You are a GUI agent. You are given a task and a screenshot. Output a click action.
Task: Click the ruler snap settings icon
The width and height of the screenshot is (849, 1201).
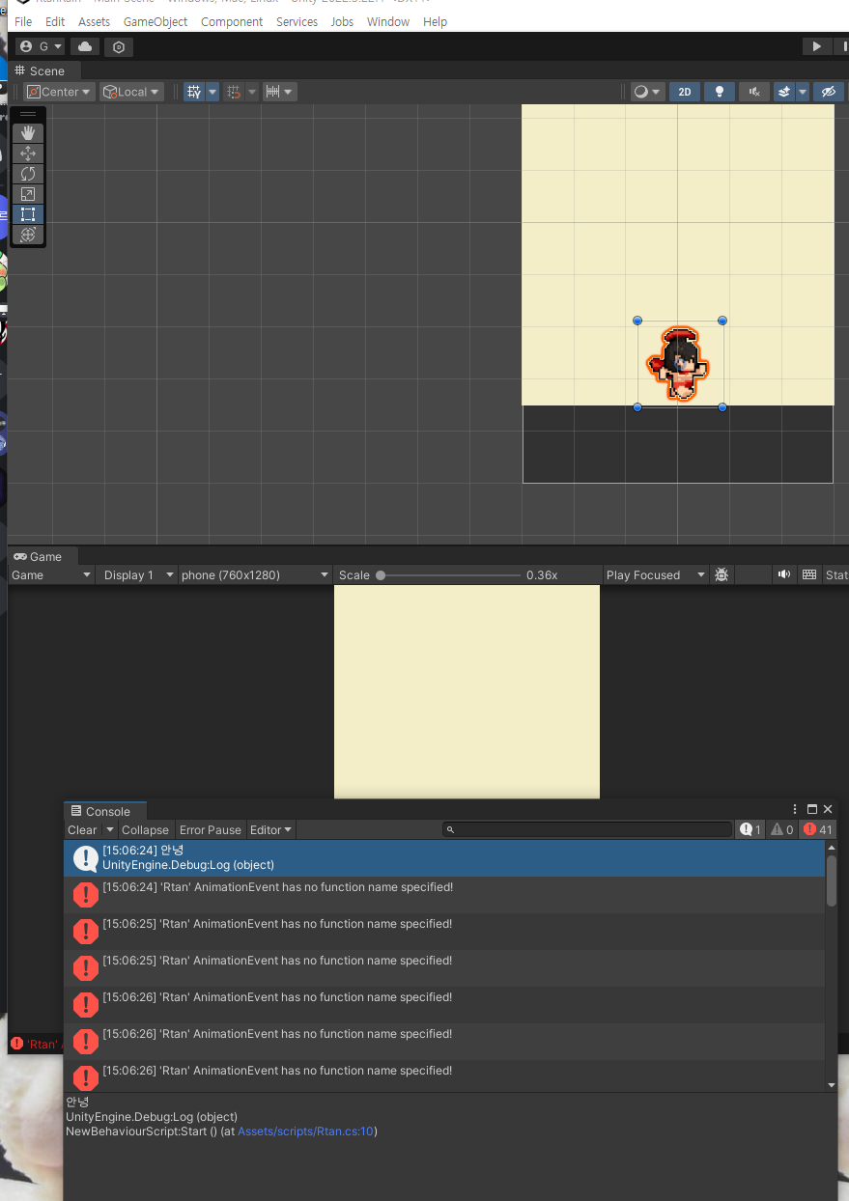coord(273,92)
